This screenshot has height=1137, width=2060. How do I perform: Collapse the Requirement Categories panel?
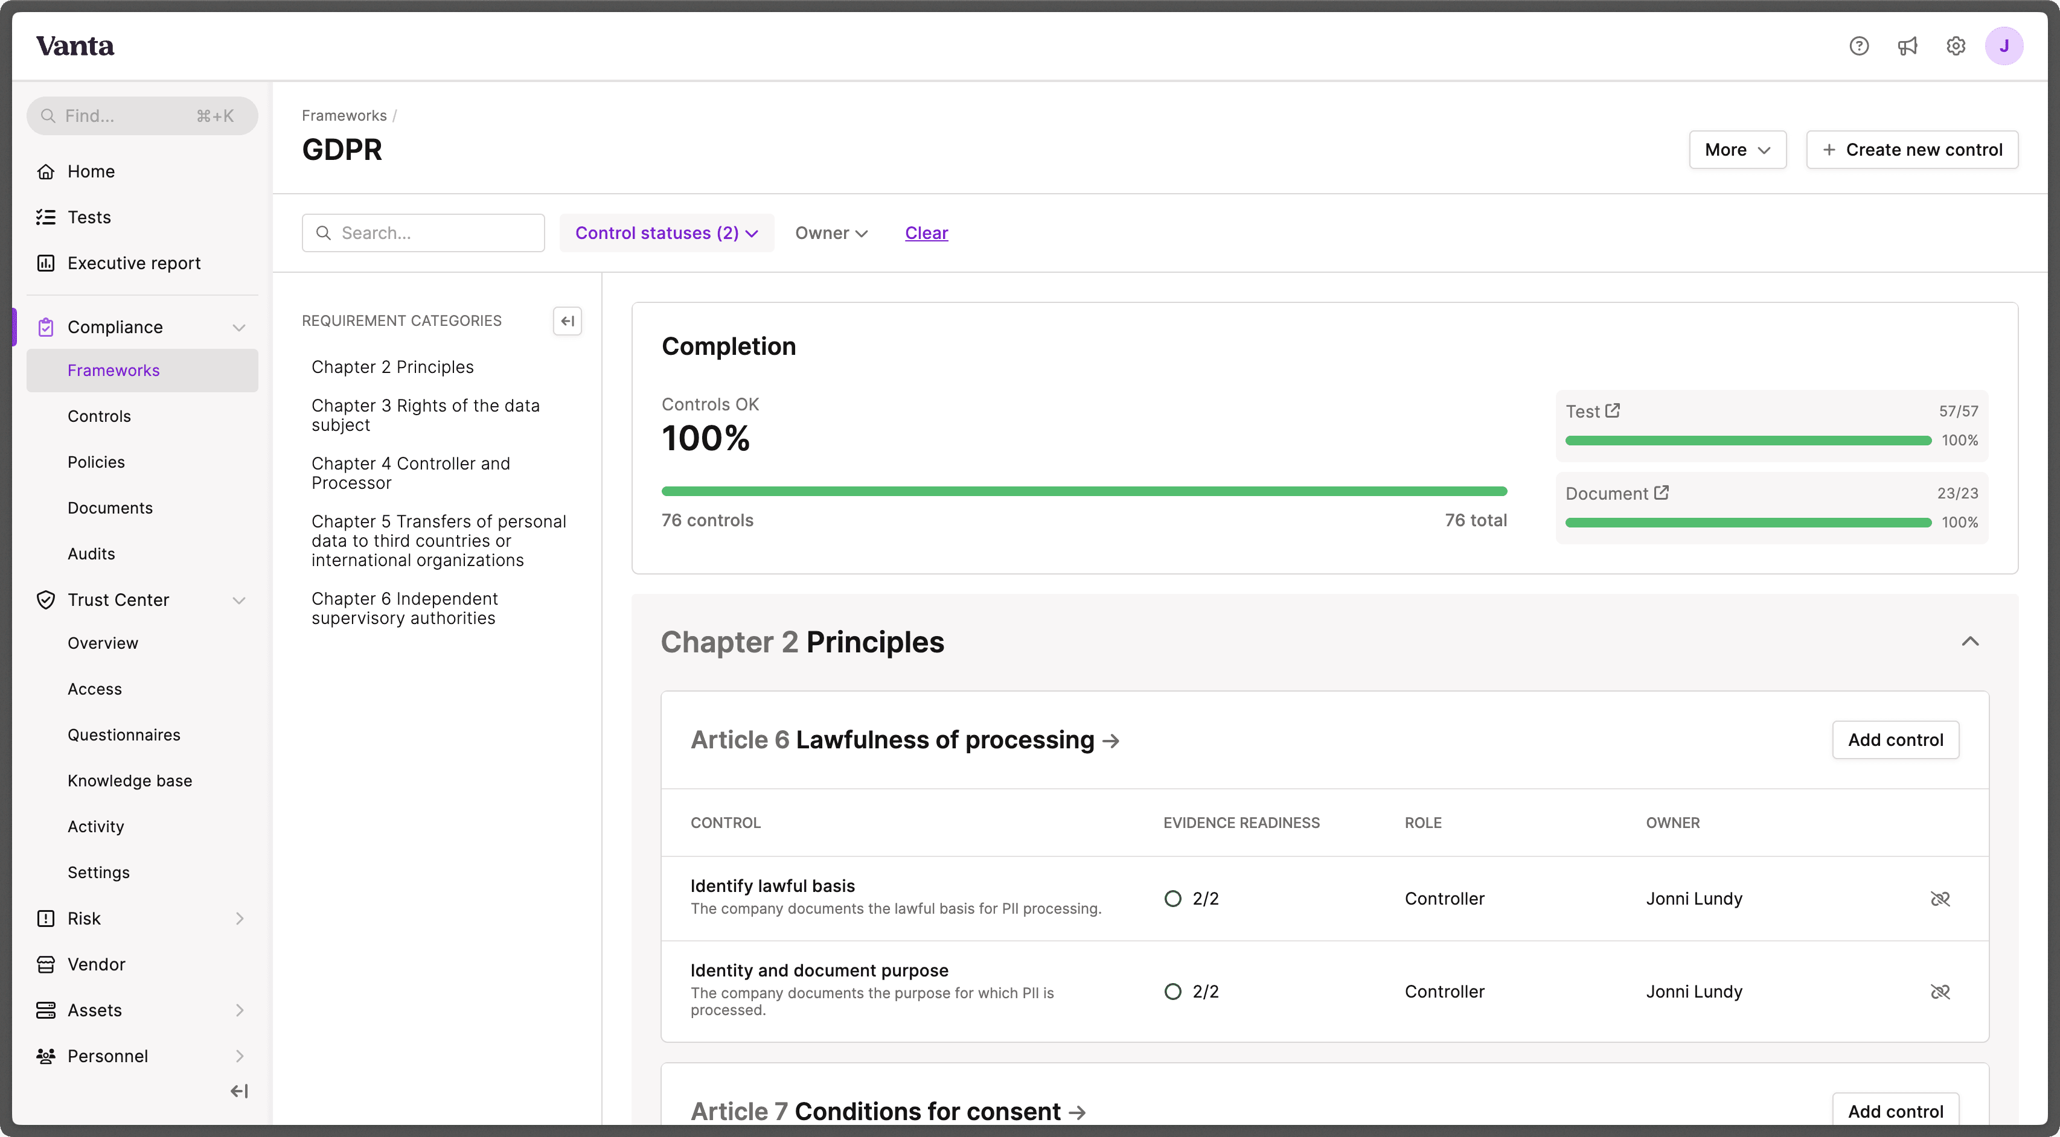tap(568, 320)
